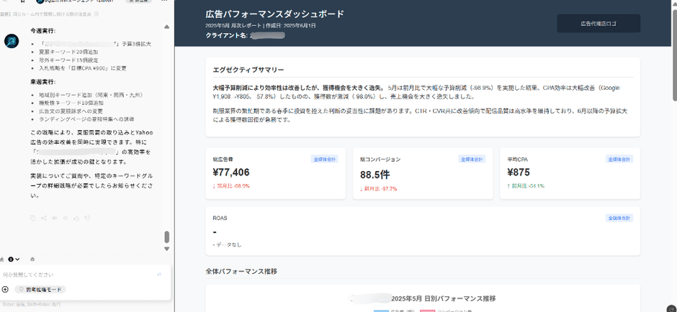Click the 全媒体合計 badge on 平均CPA card
The width and height of the screenshot is (677, 312).
point(619,159)
